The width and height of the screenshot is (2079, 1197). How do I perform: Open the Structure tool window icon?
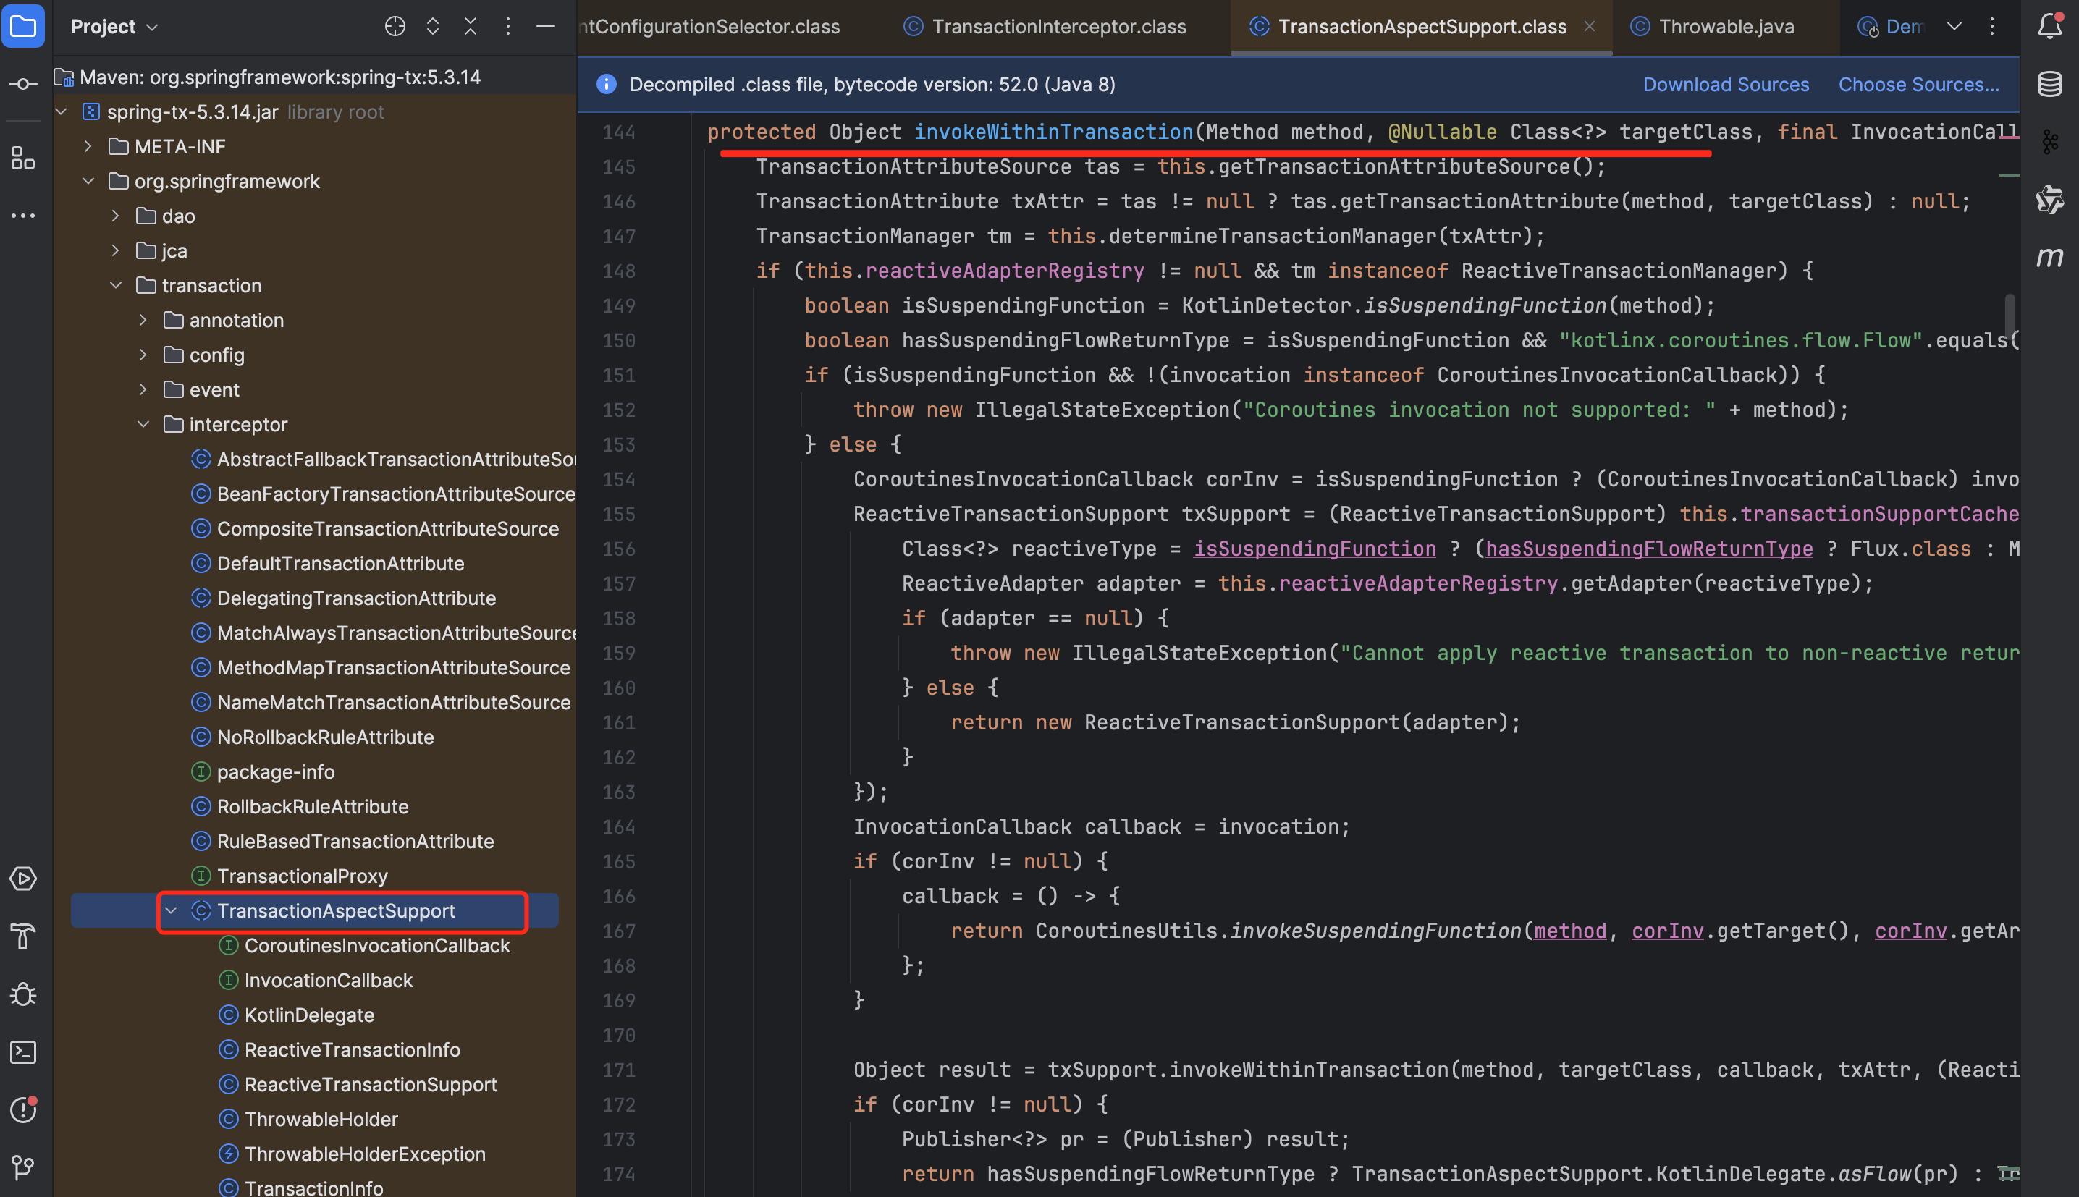23,158
